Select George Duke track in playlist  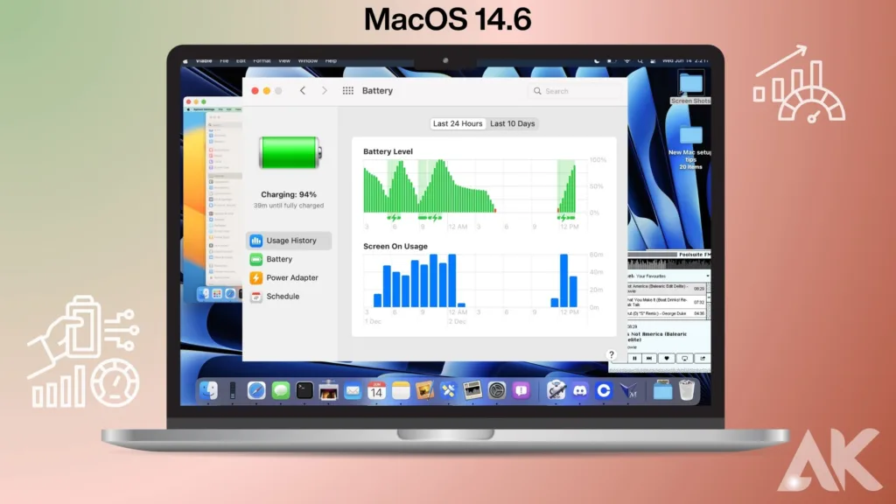[x=666, y=314]
